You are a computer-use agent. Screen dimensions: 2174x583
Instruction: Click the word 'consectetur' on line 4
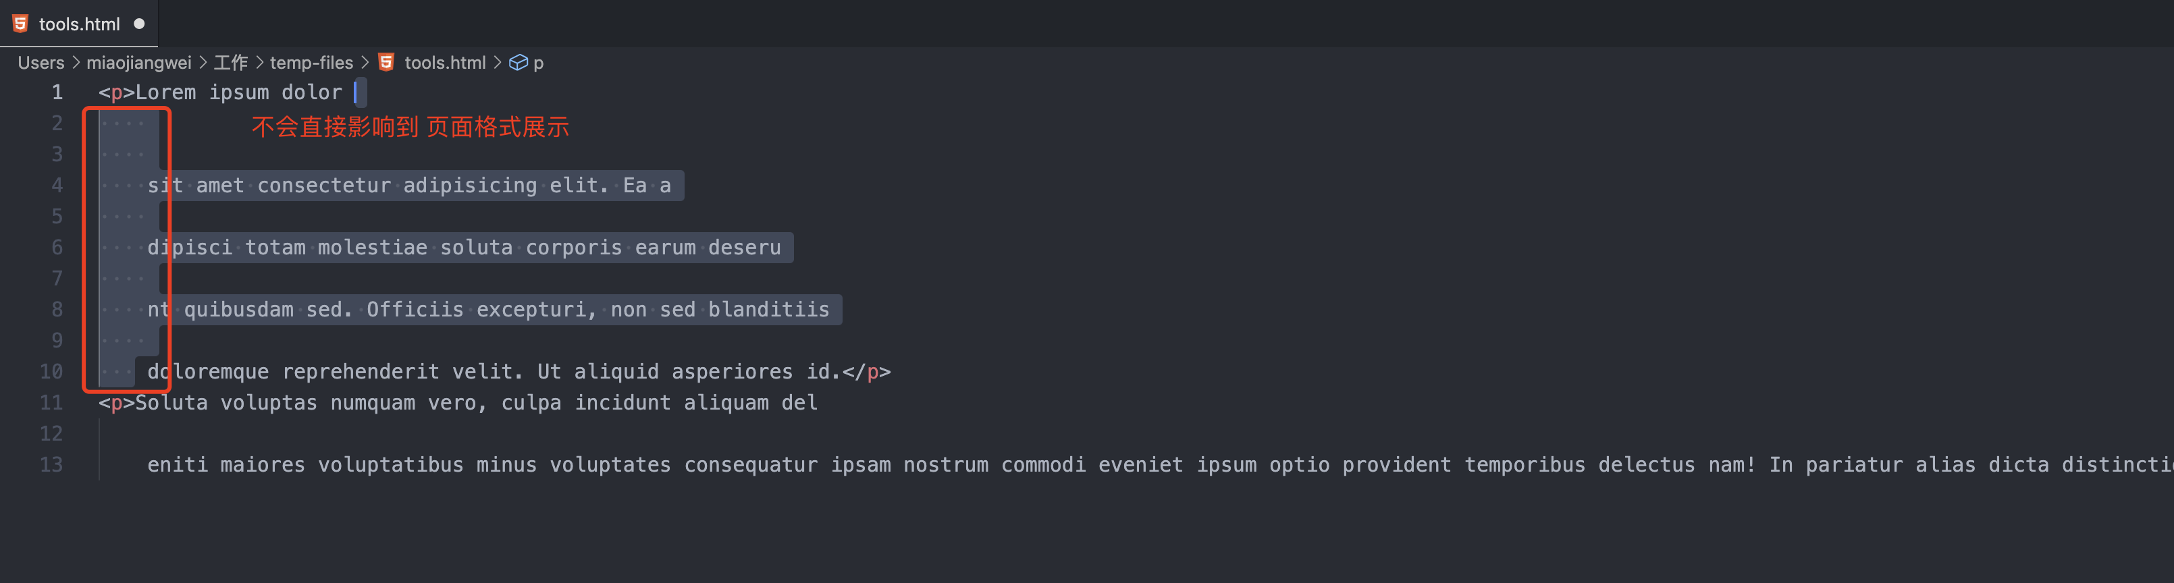[324, 185]
